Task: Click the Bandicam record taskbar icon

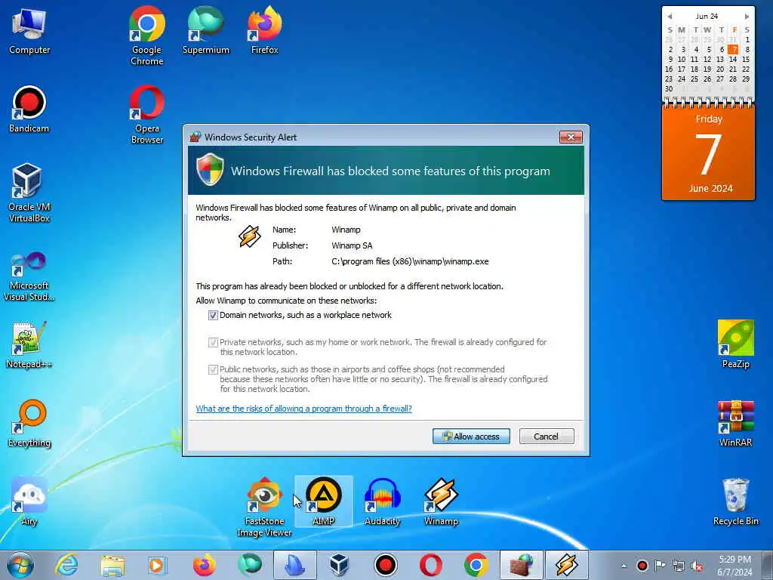Action: (386, 565)
